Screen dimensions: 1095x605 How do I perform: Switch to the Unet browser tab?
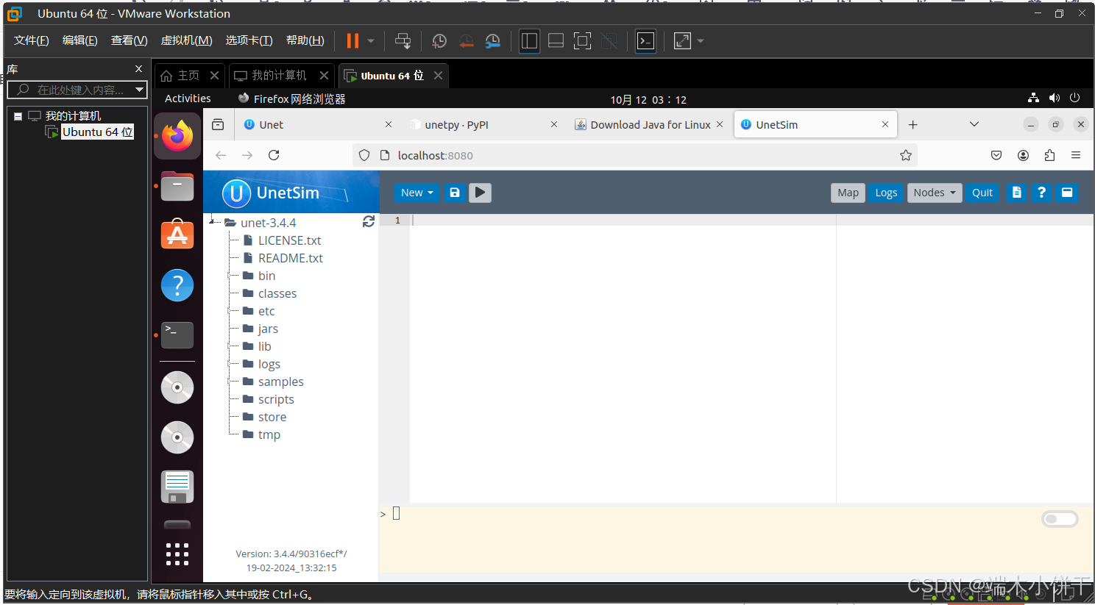[x=318, y=125]
